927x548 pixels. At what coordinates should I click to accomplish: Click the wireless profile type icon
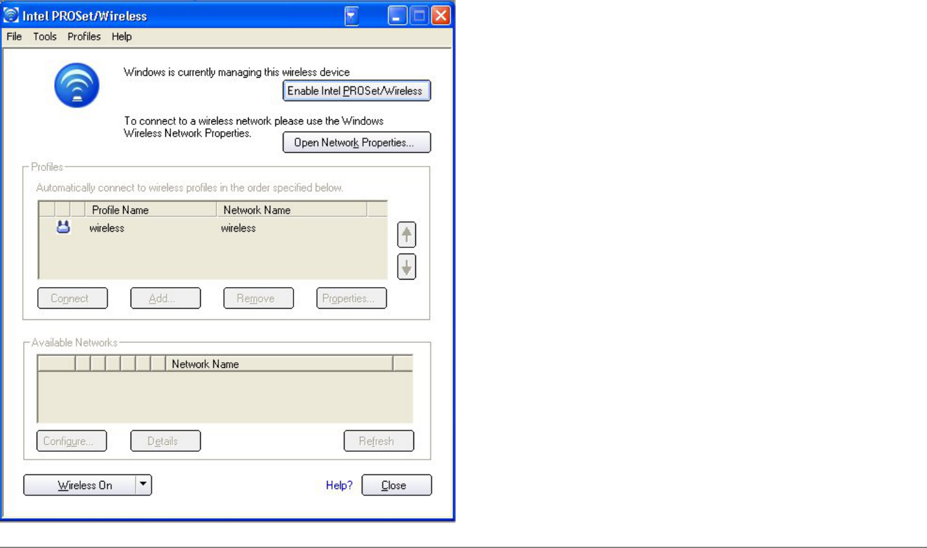(x=63, y=227)
